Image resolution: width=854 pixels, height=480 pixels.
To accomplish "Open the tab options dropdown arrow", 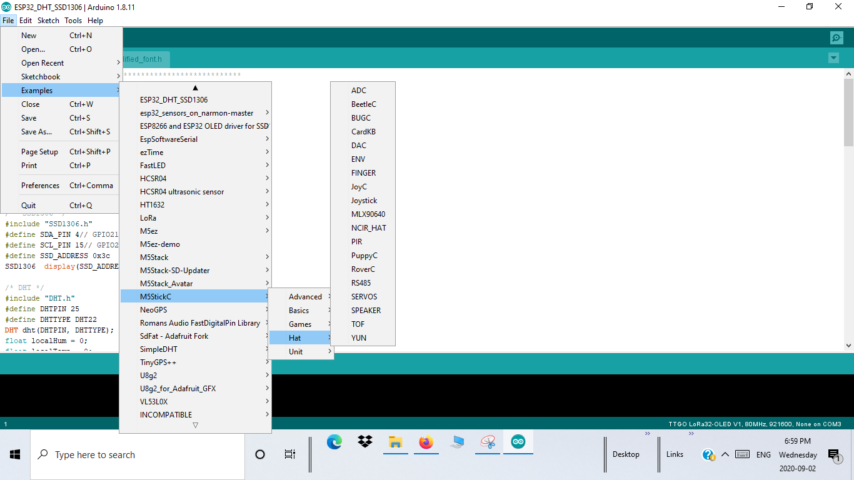I will coord(833,58).
